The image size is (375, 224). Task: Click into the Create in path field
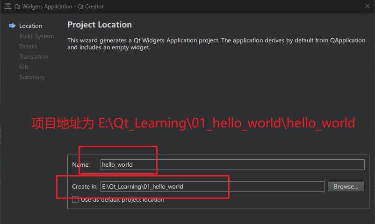click(212, 186)
